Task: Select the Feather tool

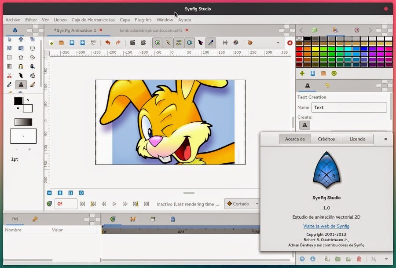Action: (x=21, y=76)
